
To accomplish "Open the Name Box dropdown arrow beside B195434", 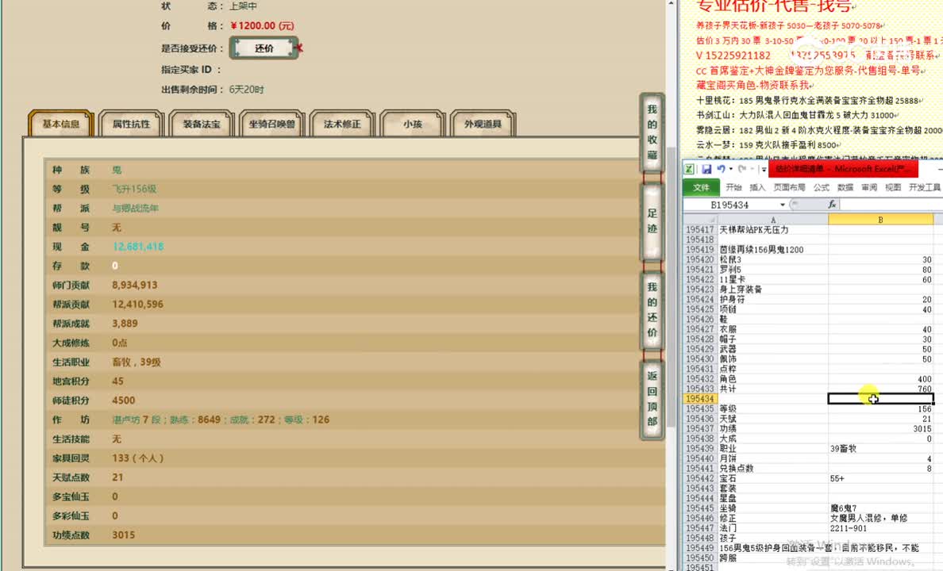I will pyautogui.click(x=783, y=205).
